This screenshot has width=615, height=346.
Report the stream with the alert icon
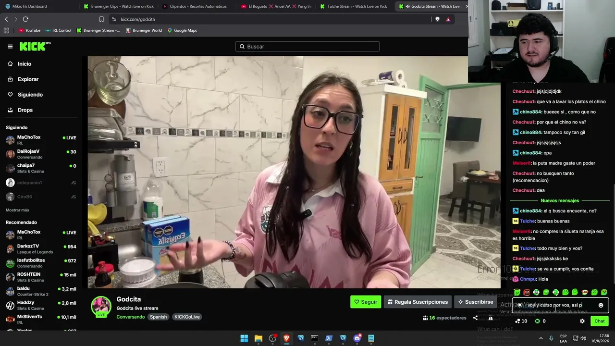[491, 318]
